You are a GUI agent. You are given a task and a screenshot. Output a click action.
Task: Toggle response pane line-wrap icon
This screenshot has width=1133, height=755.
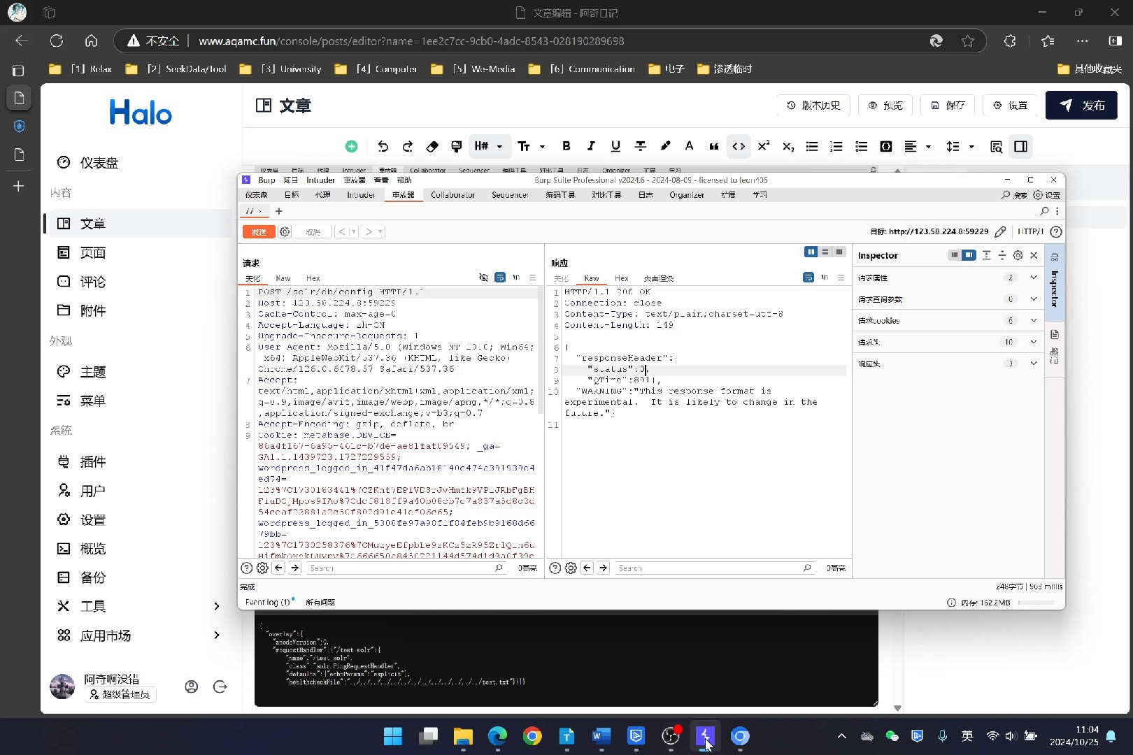coord(808,278)
